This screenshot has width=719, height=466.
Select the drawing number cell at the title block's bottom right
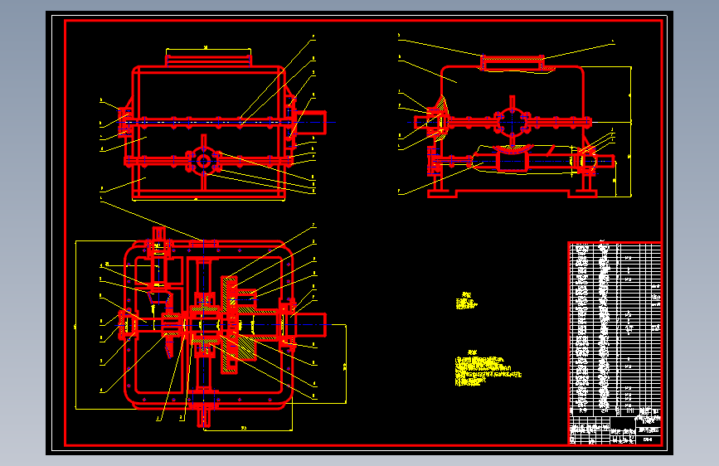click(649, 439)
